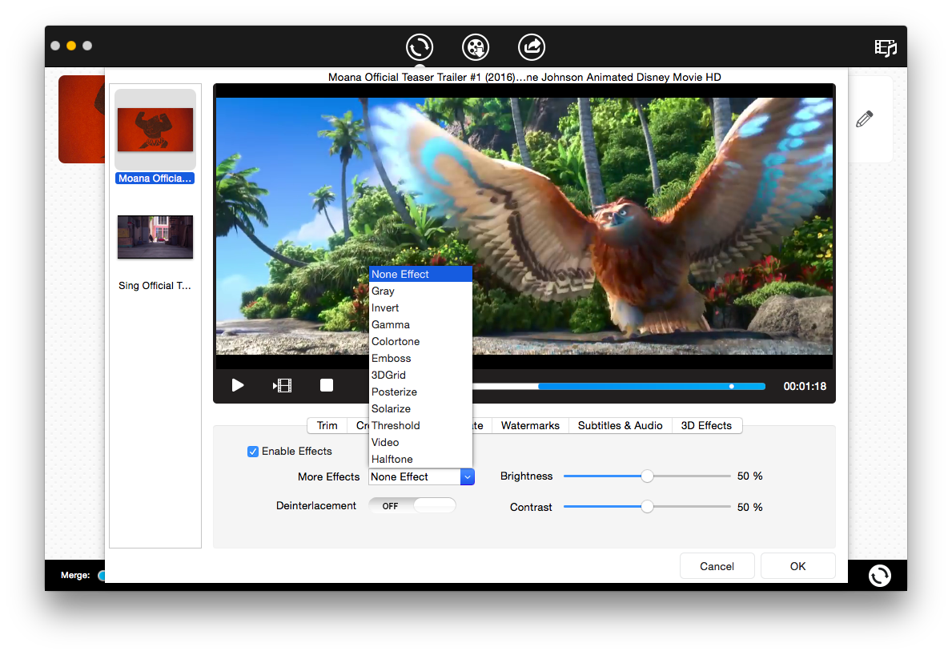Click the round convert icon at bottom right
Viewport: 952px width, 655px height.
click(x=879, y=575)
